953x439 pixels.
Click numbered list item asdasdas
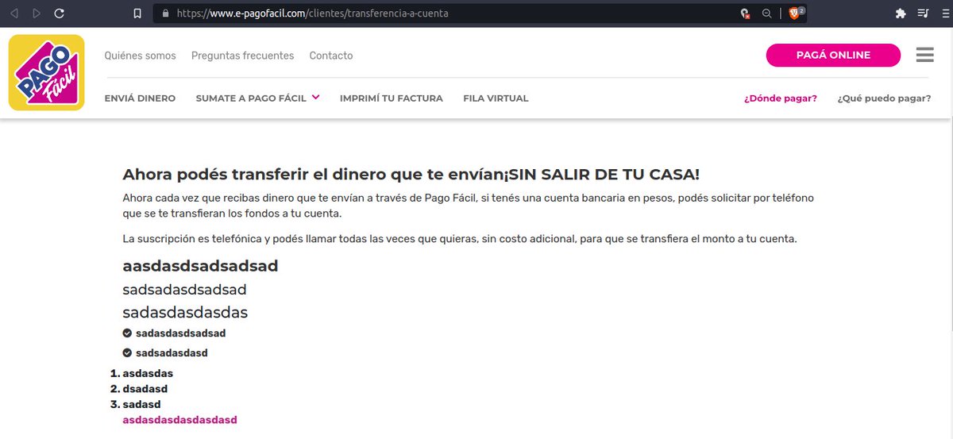[x=148, y=373]
